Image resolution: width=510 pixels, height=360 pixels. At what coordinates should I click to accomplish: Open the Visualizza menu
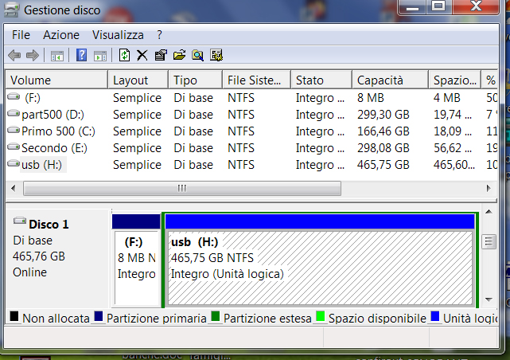coord(118,35)
